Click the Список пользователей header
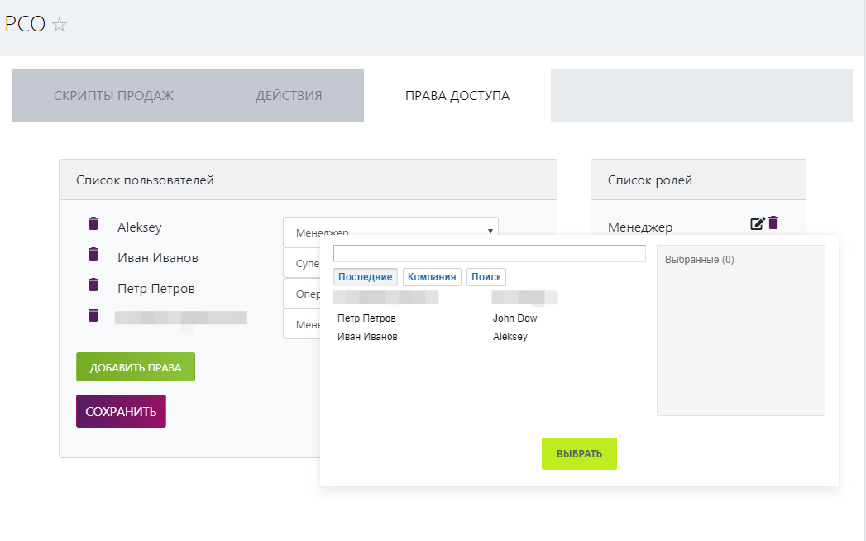Image resolution: width=866 pixels, height=541 pixels. coord(145,180)
